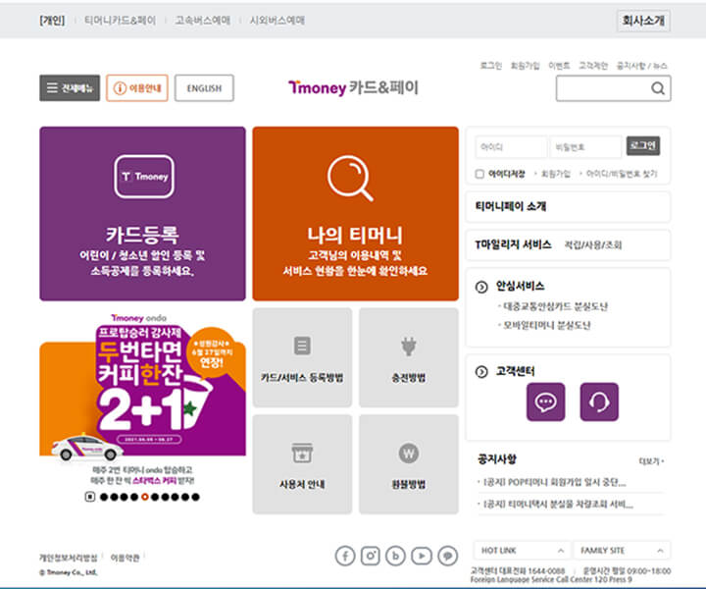Open 고속버스예매 top menu
The image size is (706, 589).
(203, 21)
